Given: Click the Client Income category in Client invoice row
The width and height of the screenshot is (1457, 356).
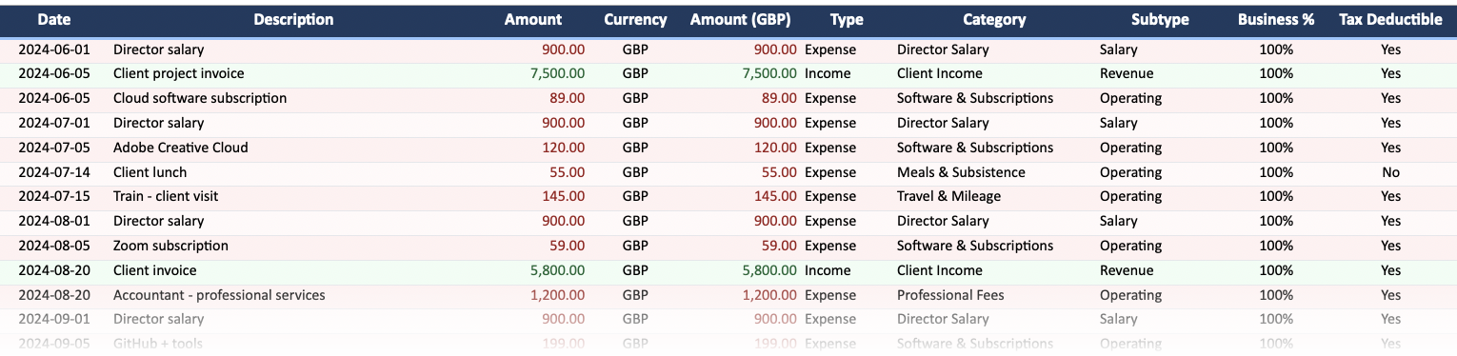Looking at the screenshot, I should coord(940,270).
